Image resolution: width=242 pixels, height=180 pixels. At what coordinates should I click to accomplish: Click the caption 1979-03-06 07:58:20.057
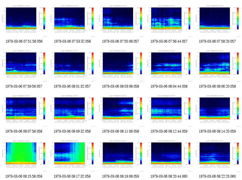pos(217,41)
